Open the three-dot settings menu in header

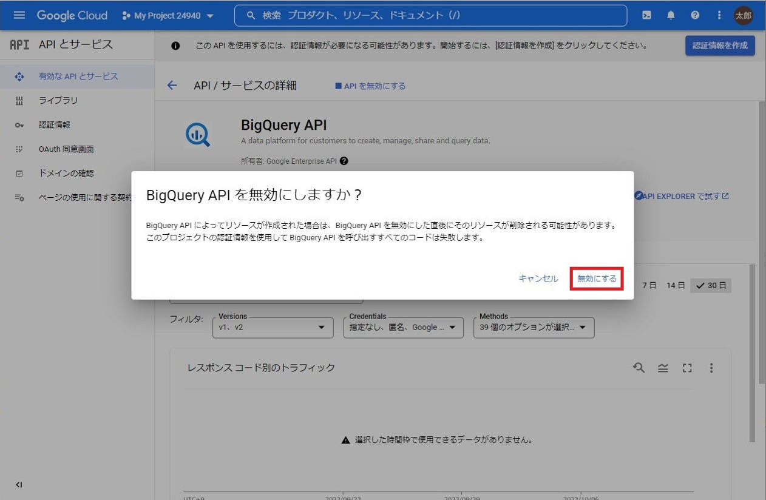(719, 16)
